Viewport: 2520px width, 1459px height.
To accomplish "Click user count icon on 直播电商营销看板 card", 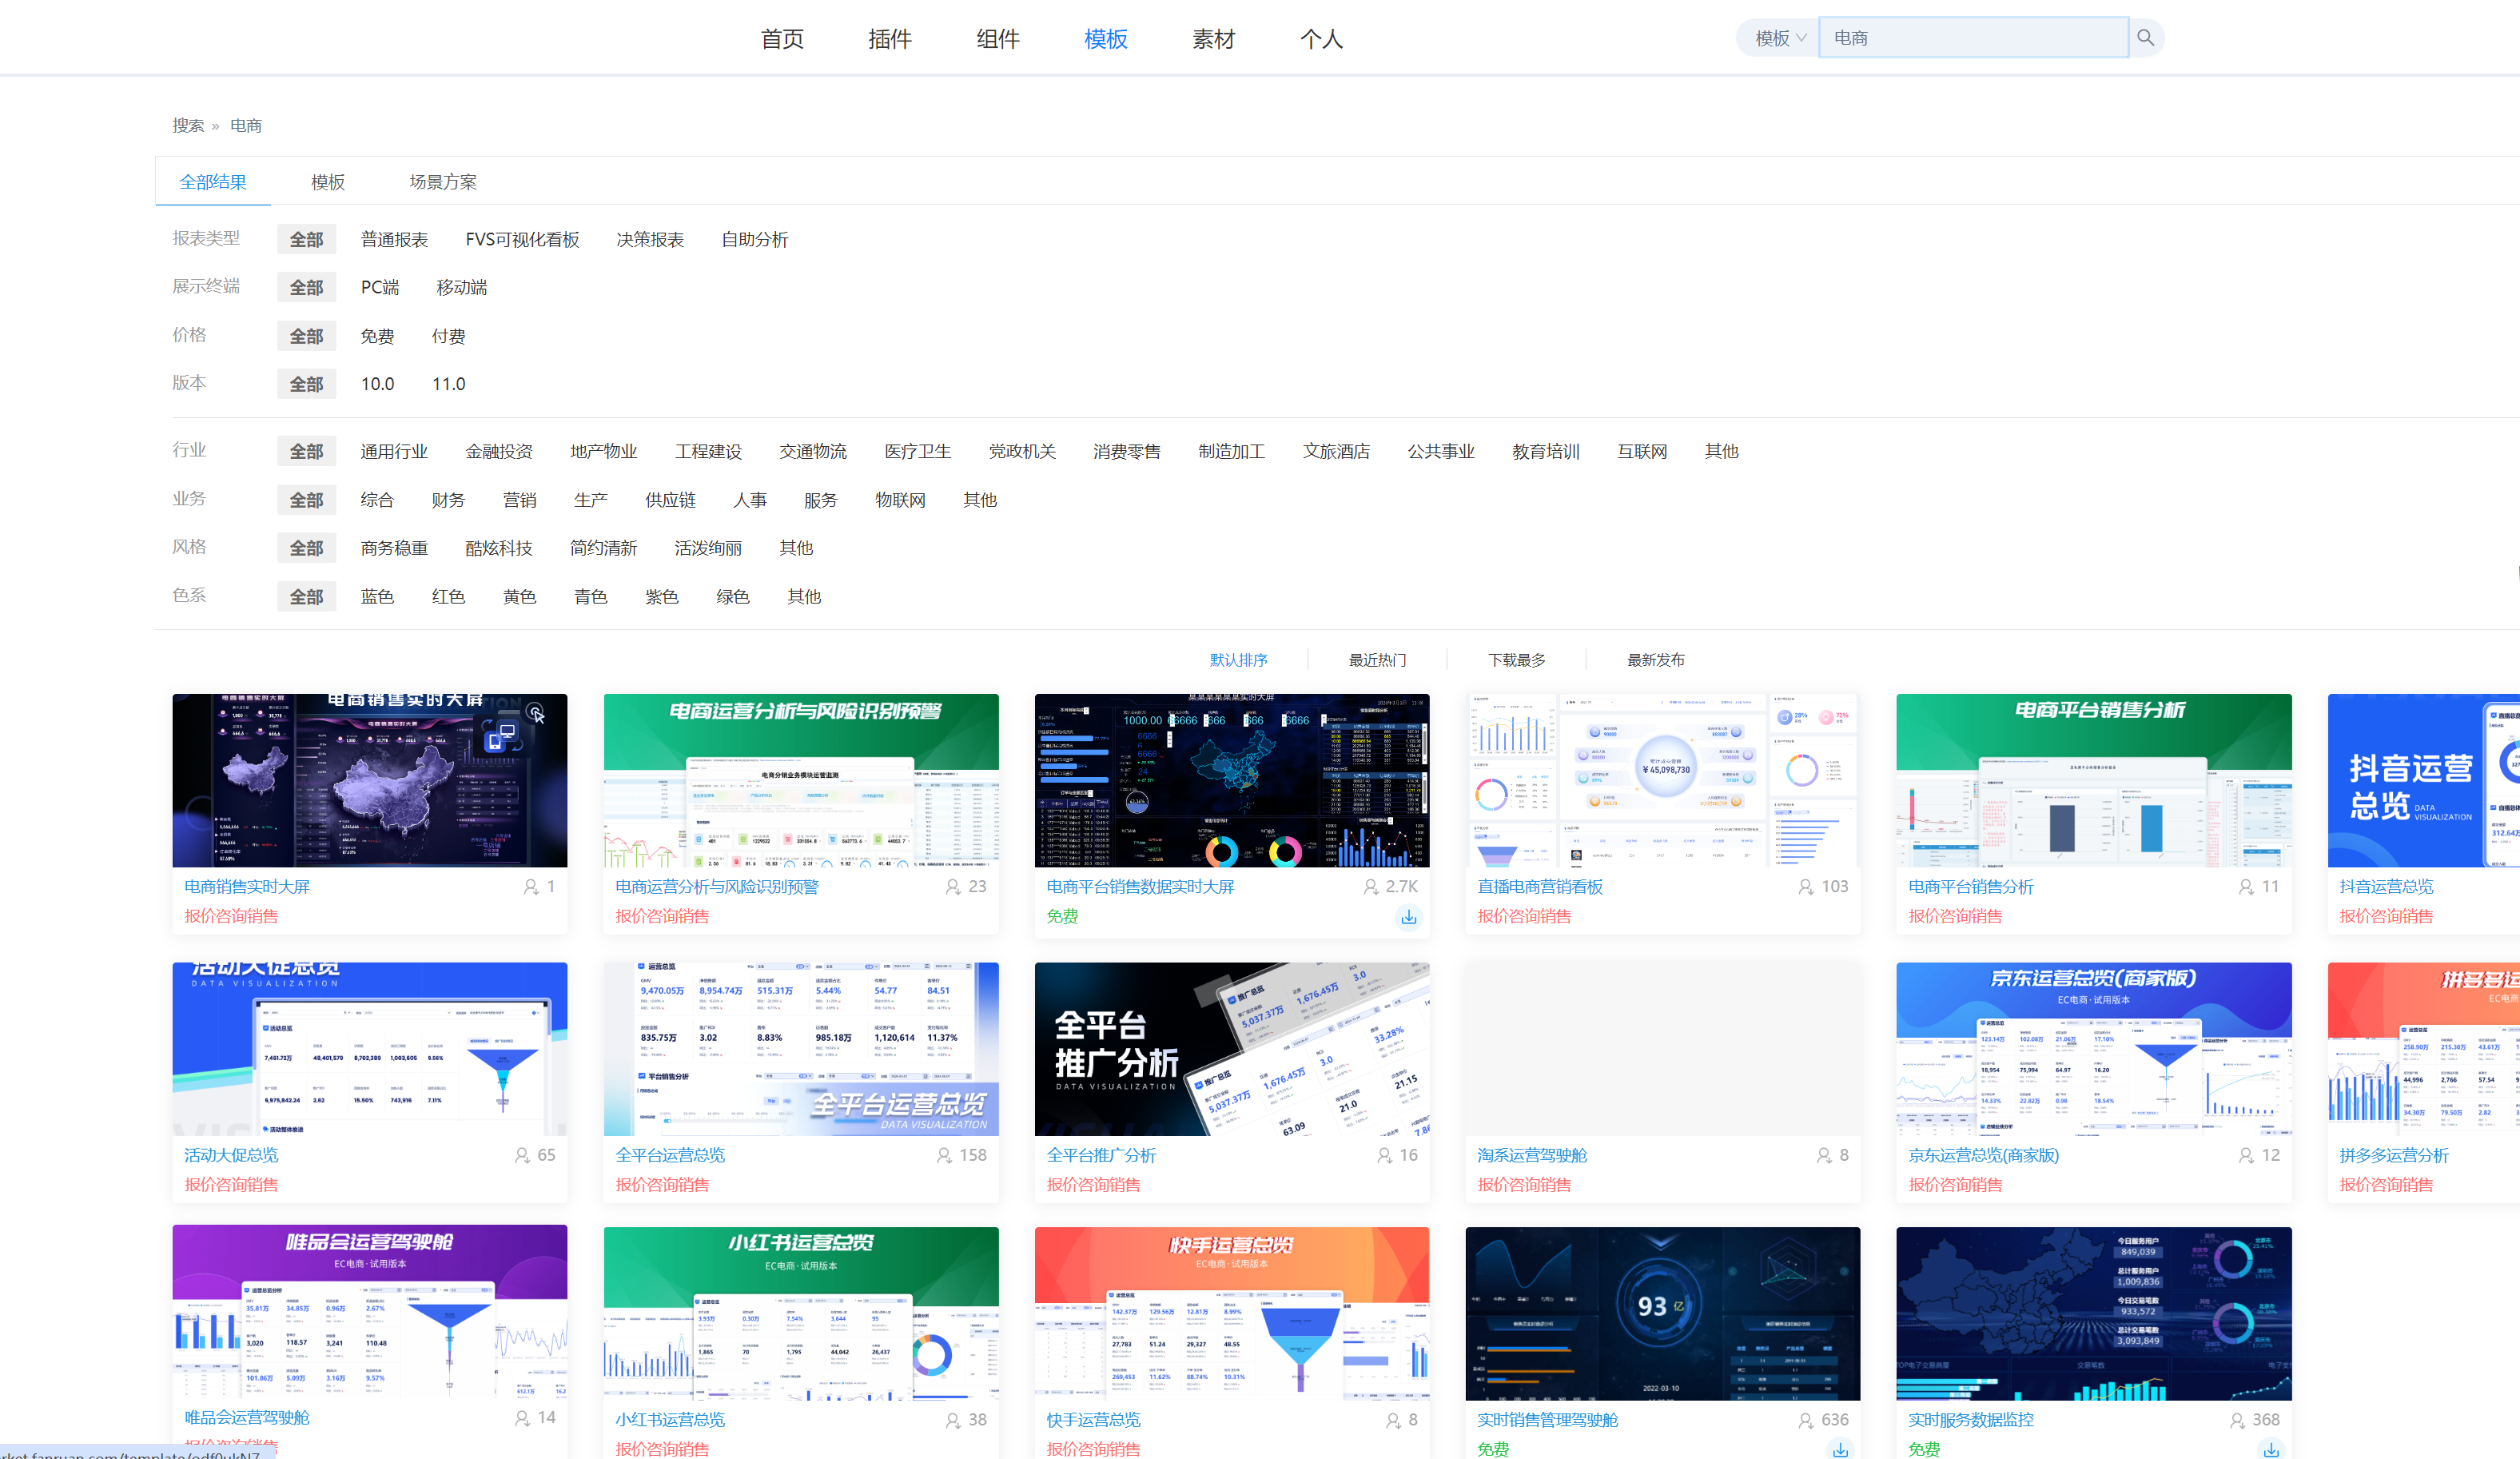I will tap(1805, 887).
